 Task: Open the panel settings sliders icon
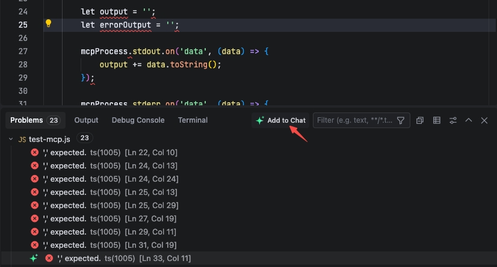(x=453, y=120)
